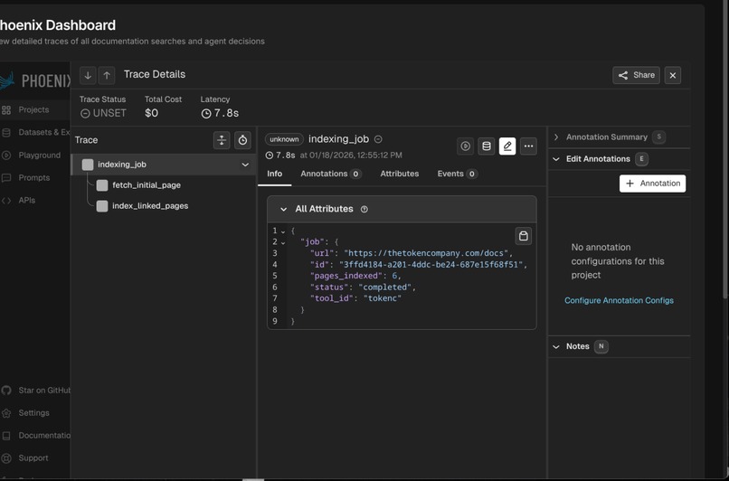Open the span more-options ellipsis menu
Screen dimensions: 729x481
point(528,146)
